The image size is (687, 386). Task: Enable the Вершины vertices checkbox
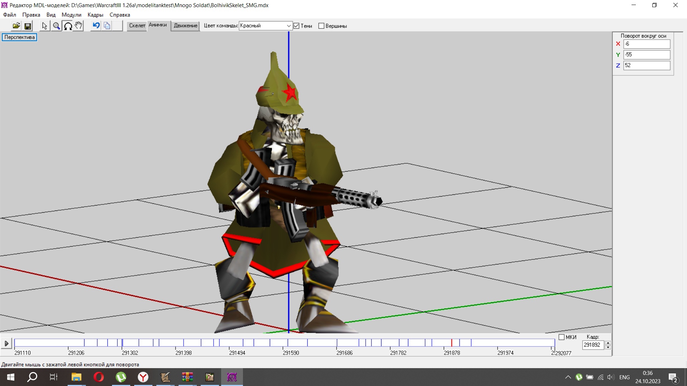[321, 26]
